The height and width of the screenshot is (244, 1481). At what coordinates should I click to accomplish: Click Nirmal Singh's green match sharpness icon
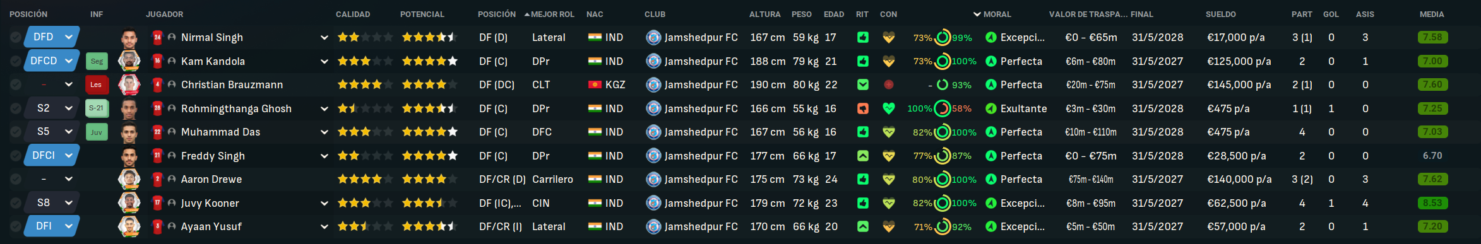tap(862, 37)
